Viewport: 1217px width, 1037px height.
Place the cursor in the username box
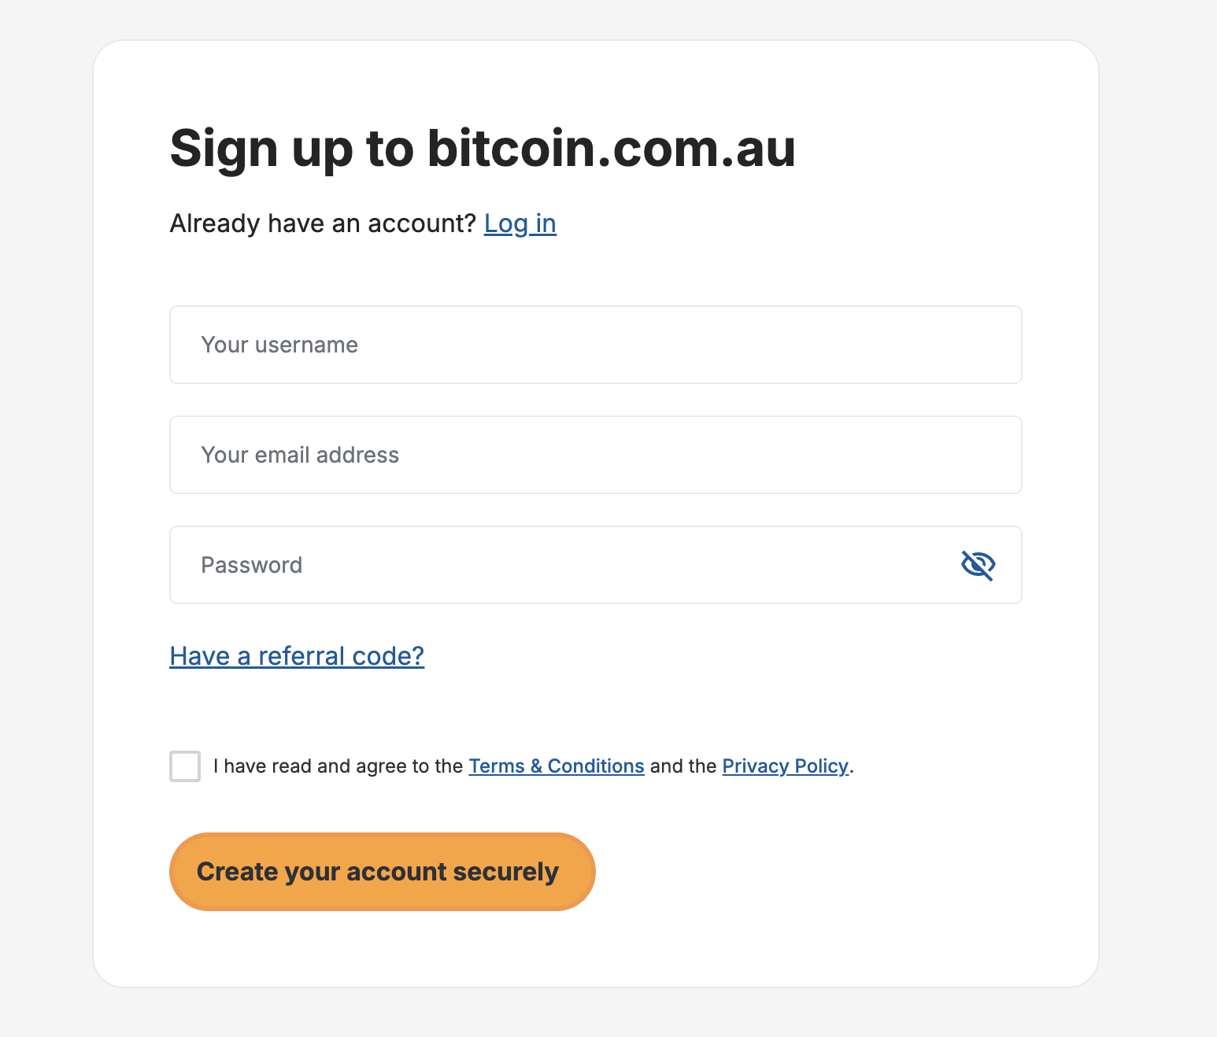click(x=595, y=345)
